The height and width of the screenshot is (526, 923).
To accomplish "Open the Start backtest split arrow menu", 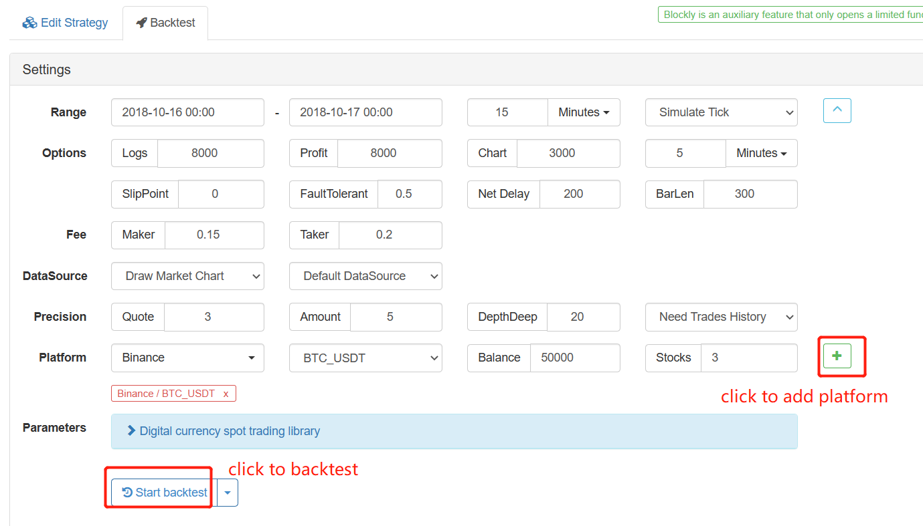I will point(228,493).
